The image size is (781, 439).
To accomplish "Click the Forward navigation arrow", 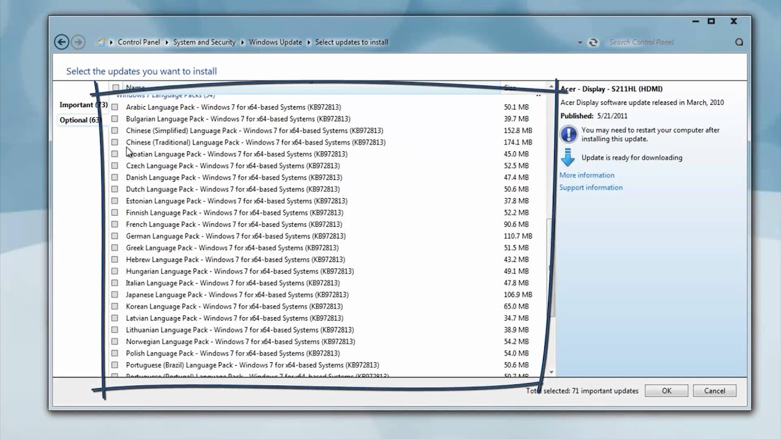I will tap(77, 41).
